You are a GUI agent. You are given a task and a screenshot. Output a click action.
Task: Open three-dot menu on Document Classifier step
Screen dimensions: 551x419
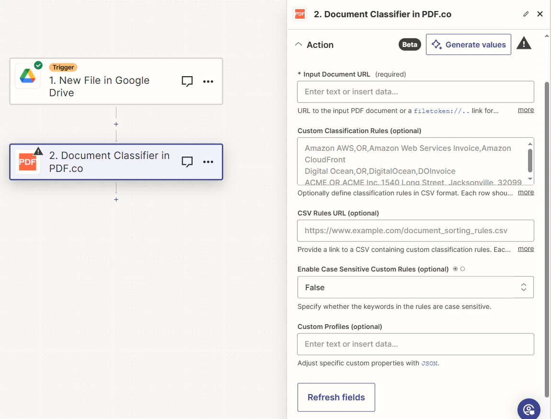(x=208, y=162)
